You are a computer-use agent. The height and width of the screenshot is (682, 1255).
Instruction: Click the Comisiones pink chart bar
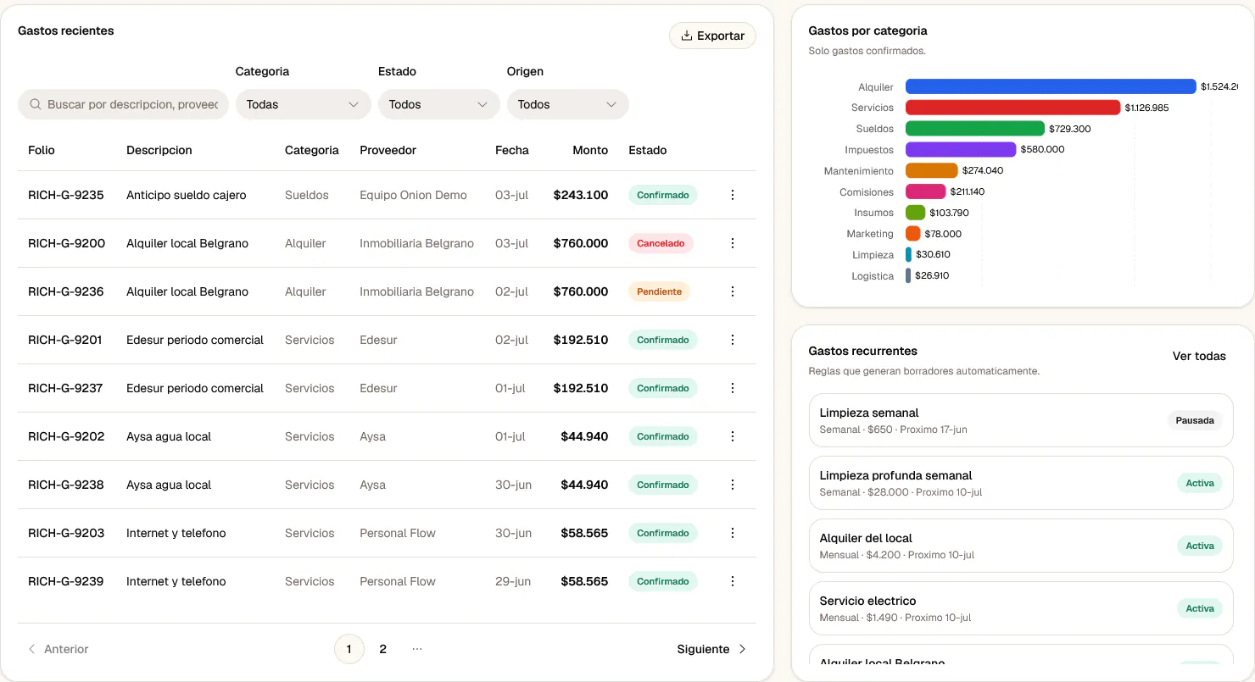(926, 191)
